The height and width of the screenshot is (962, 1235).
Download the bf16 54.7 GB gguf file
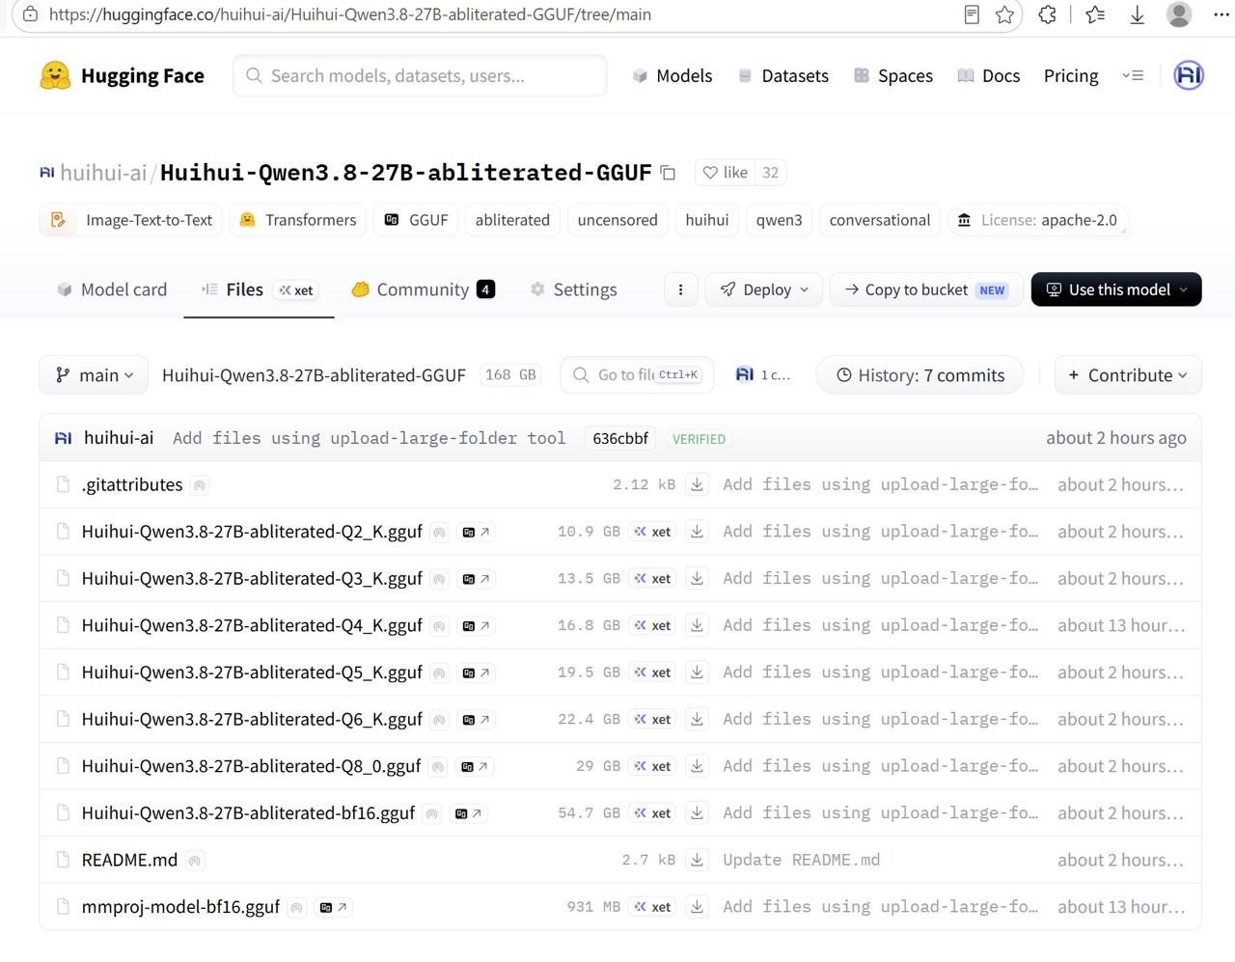(697, 813)
